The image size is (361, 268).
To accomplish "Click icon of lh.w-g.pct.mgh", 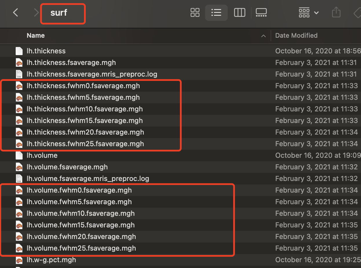I will point(19,260).
